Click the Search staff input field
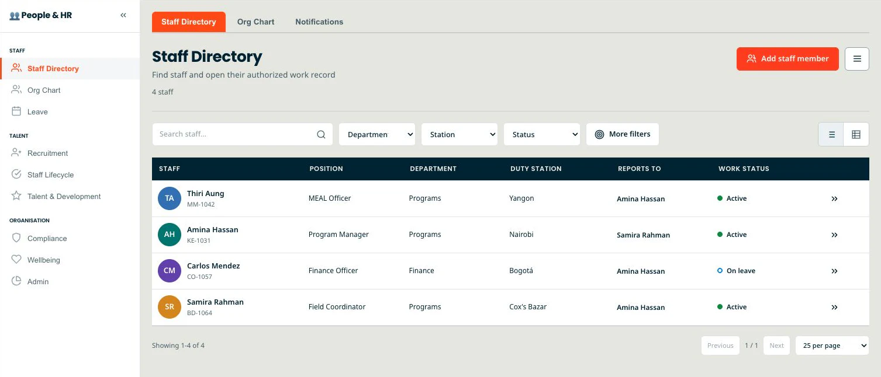 tap(243, 134)
